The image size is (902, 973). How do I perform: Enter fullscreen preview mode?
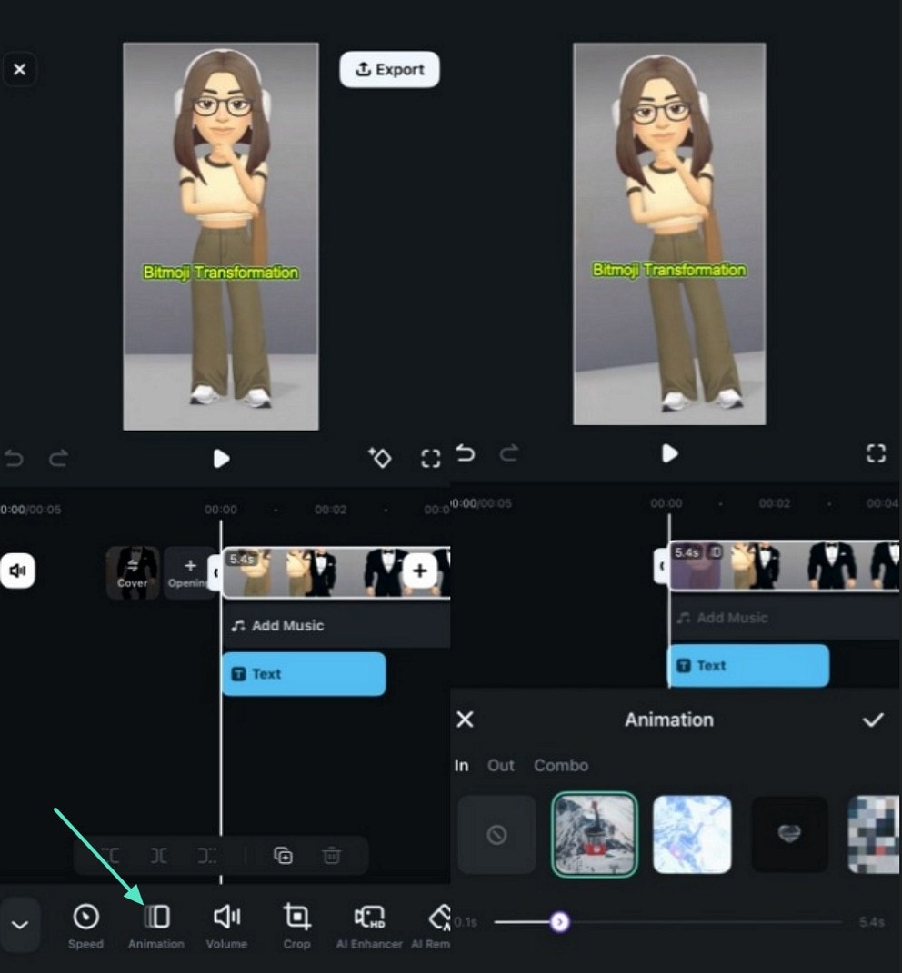(x=430, y=458)
